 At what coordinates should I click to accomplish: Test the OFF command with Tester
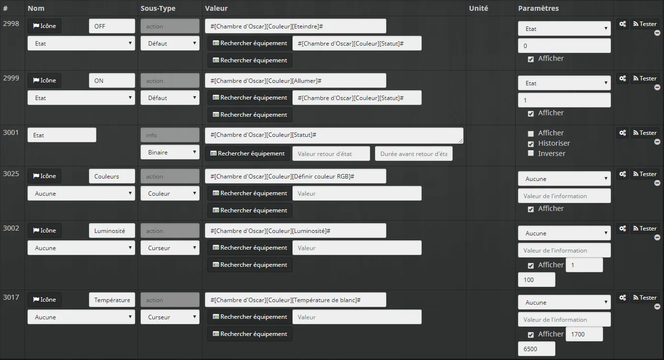tap(644, 24)
